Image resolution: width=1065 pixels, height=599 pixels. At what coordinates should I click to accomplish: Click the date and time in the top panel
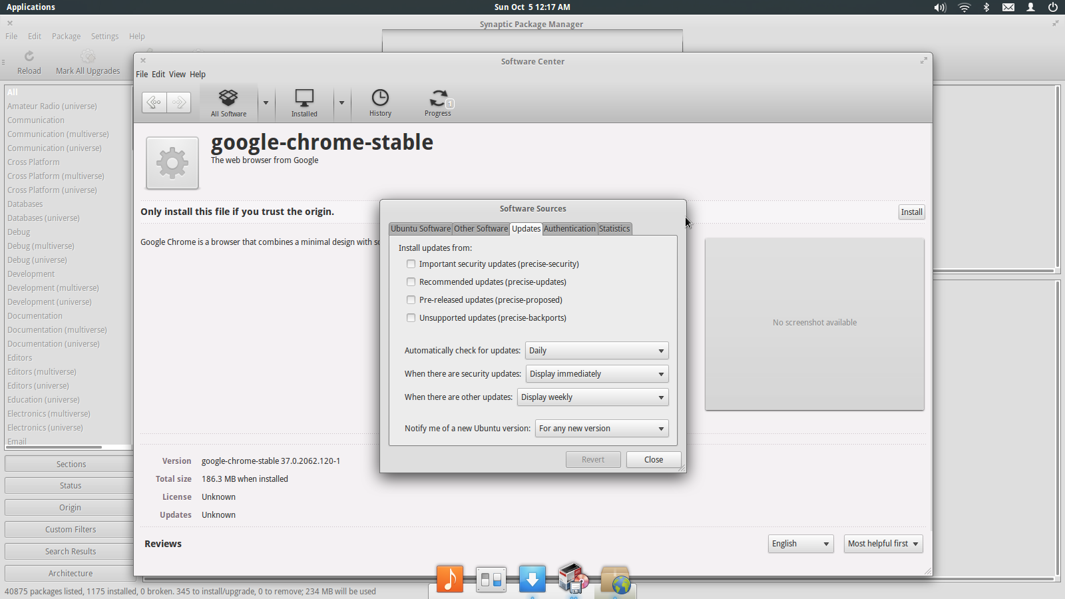tap(532, 7)
